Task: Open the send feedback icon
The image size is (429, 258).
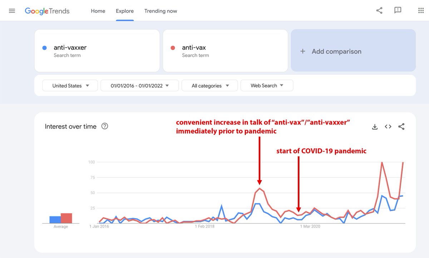Action: point(398,11)
